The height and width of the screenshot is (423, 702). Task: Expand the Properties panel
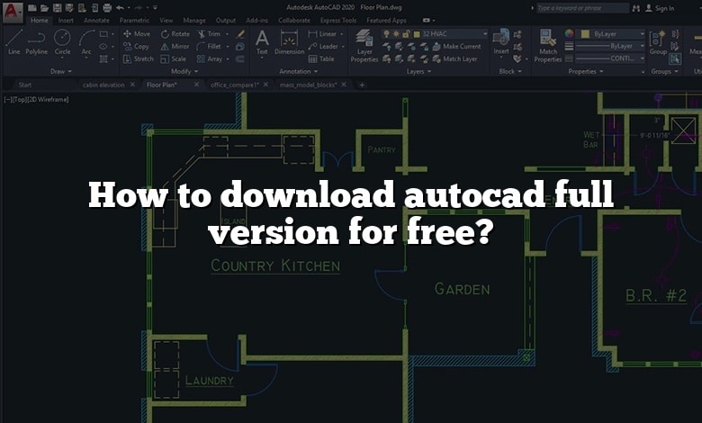click(586, 71)
